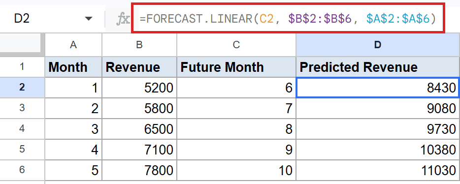Click the "Month" header cell
Image resolution: width=460 pixels, height=184 pixels.
point(73,67)
